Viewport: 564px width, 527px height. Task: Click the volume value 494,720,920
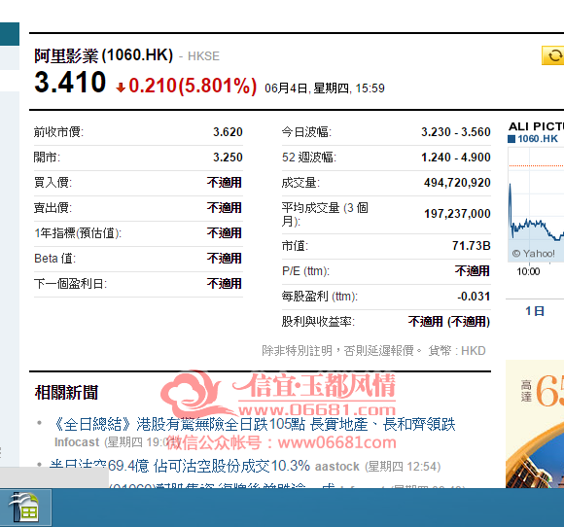coord(457,183)
